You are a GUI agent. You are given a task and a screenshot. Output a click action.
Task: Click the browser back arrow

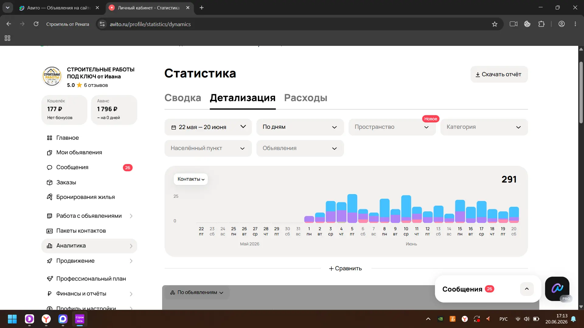tap(9, 24)
